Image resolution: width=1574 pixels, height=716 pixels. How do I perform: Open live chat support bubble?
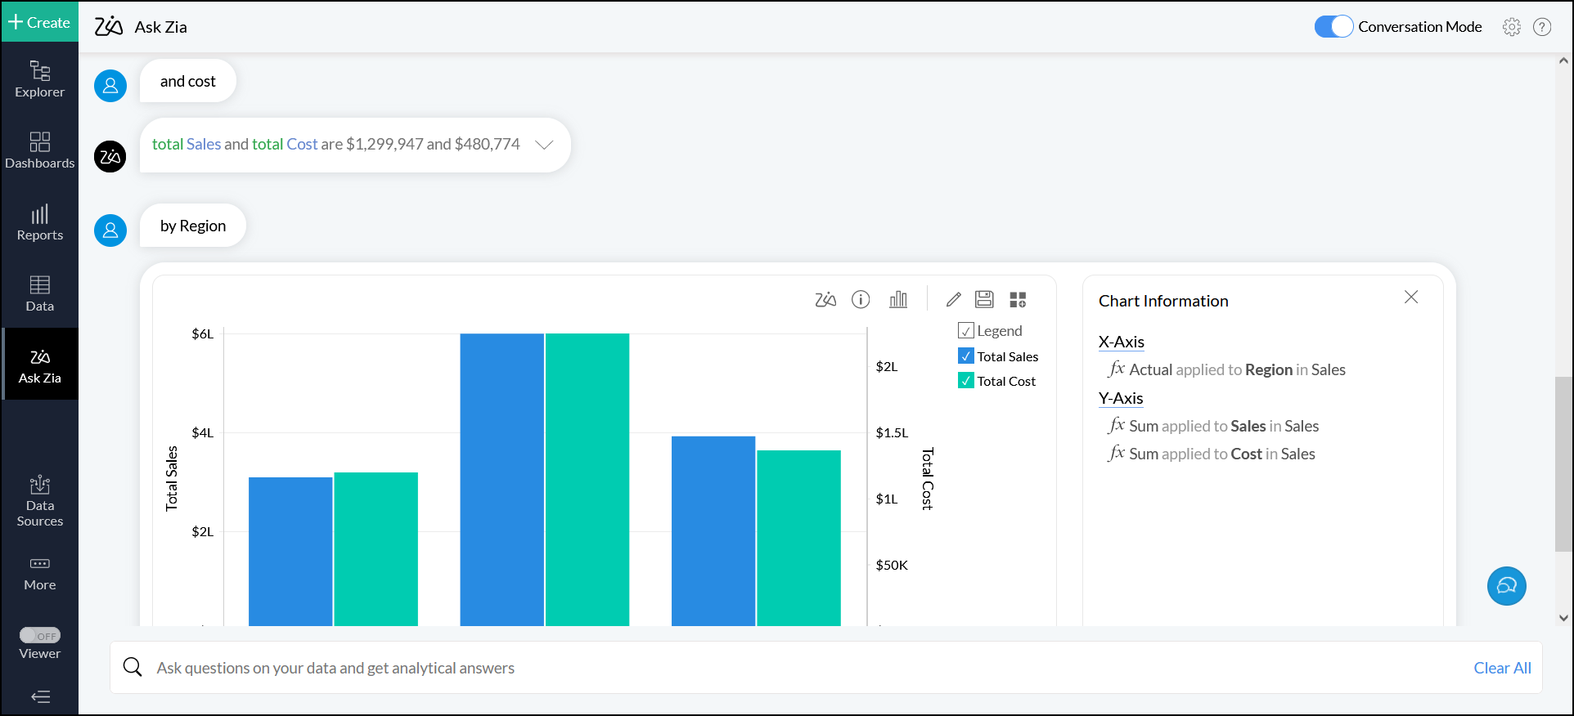click(x=1506, y=586)
